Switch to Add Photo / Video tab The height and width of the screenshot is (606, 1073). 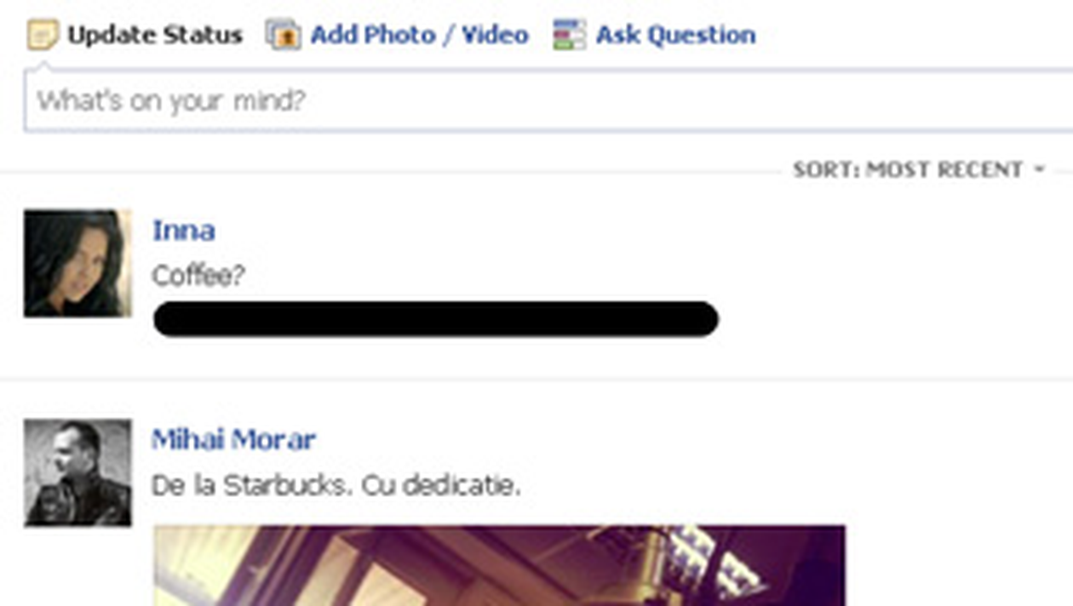click(x=419, y=35)
